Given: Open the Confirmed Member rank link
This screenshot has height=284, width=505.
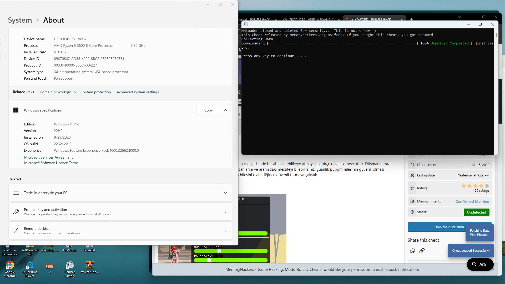Looking at the screenshot, I should [x=472, y=201].
